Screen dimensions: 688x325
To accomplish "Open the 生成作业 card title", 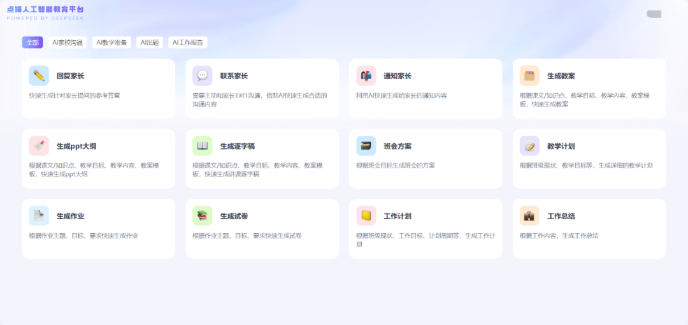I will point(70,216).
